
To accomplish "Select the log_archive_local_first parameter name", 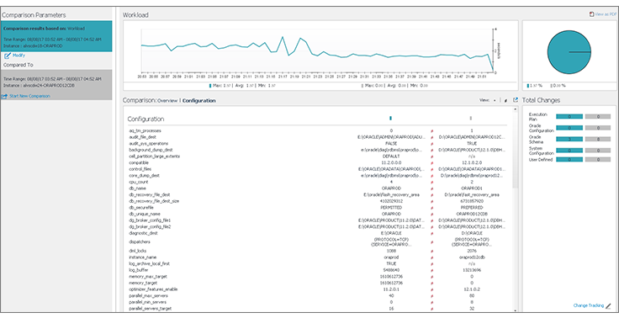I will pos(149,263).
